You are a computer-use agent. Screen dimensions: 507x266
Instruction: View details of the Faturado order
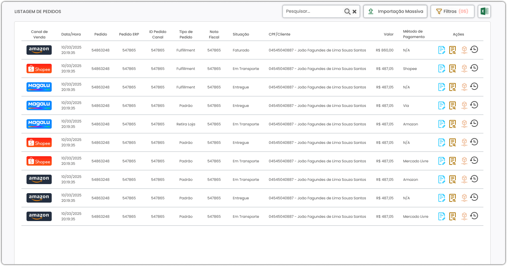tap(453, 50)
